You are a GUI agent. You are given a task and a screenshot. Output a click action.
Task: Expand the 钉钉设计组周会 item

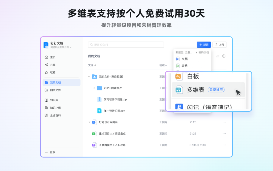click(x=89, y=122)
